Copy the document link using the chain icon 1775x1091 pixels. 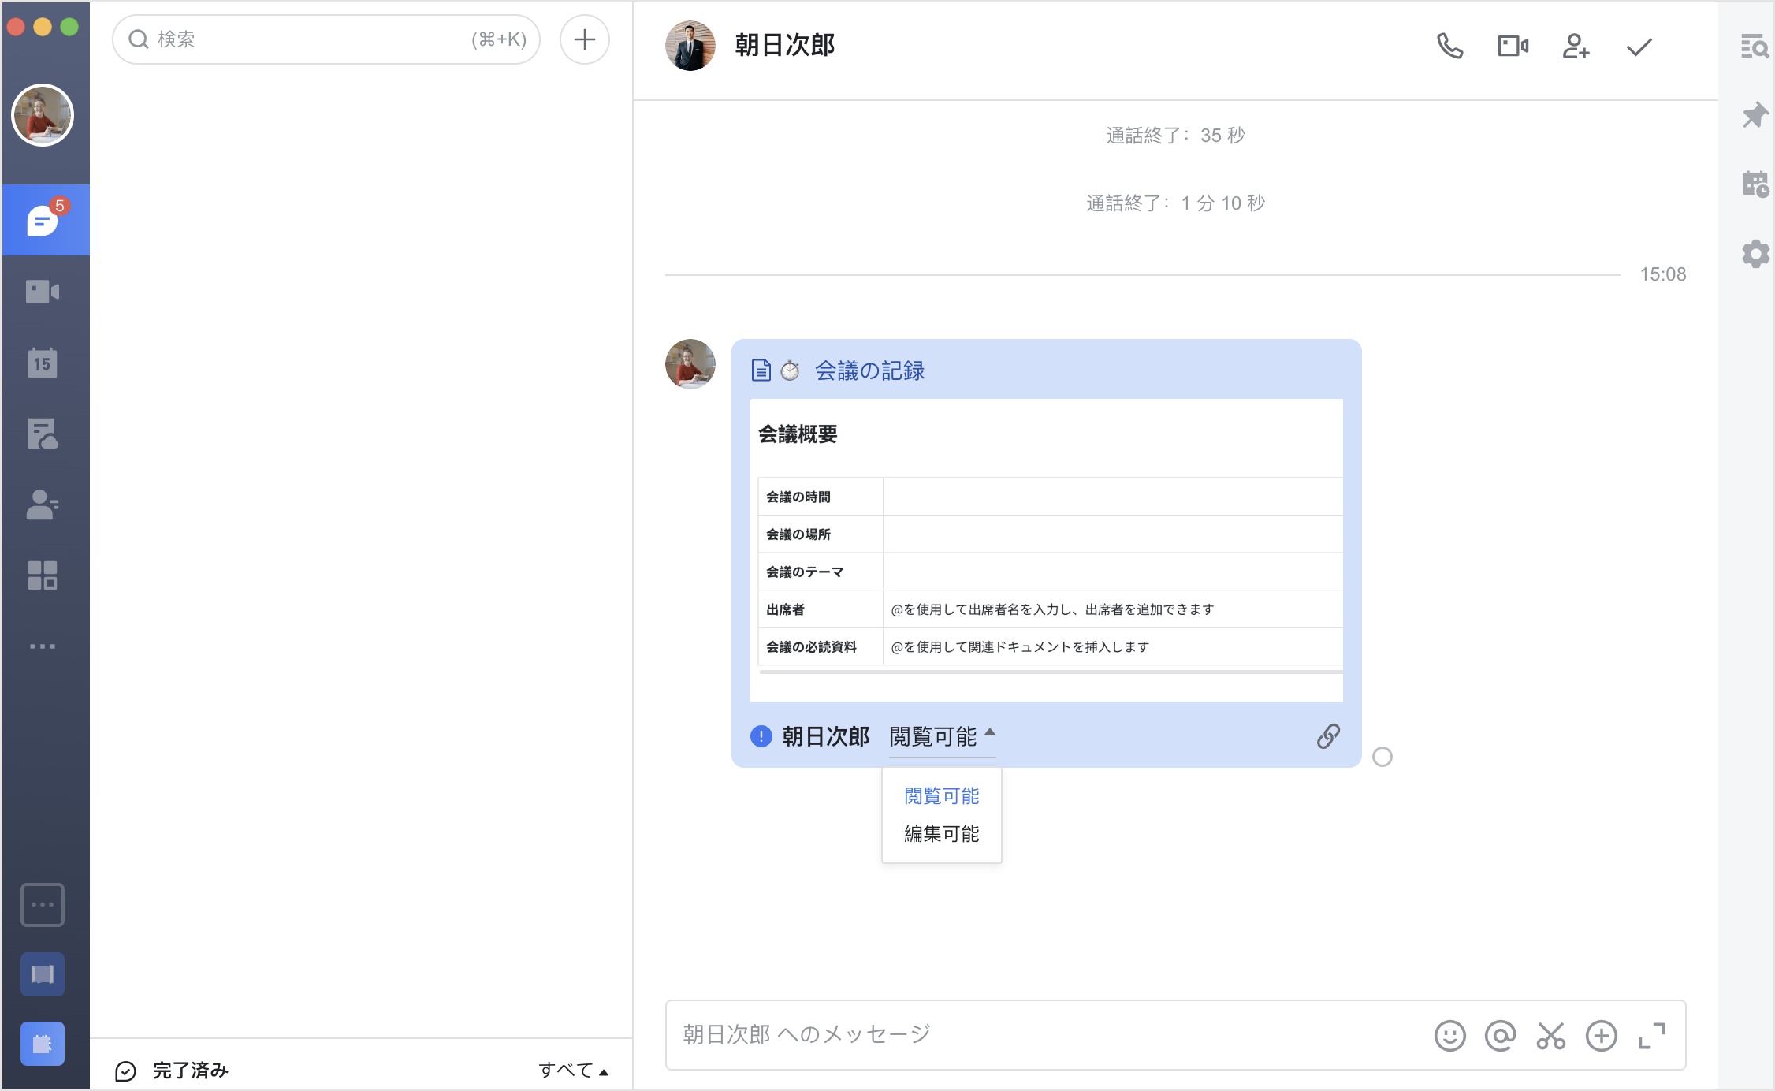click(x=1328, y=735)
